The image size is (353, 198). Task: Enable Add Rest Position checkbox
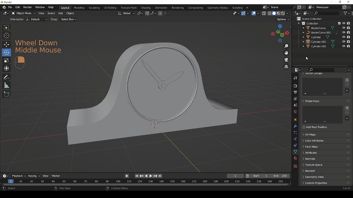[304, 127]
